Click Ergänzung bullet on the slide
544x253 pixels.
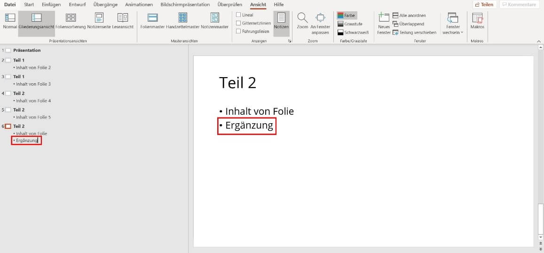tap(249, 125)
